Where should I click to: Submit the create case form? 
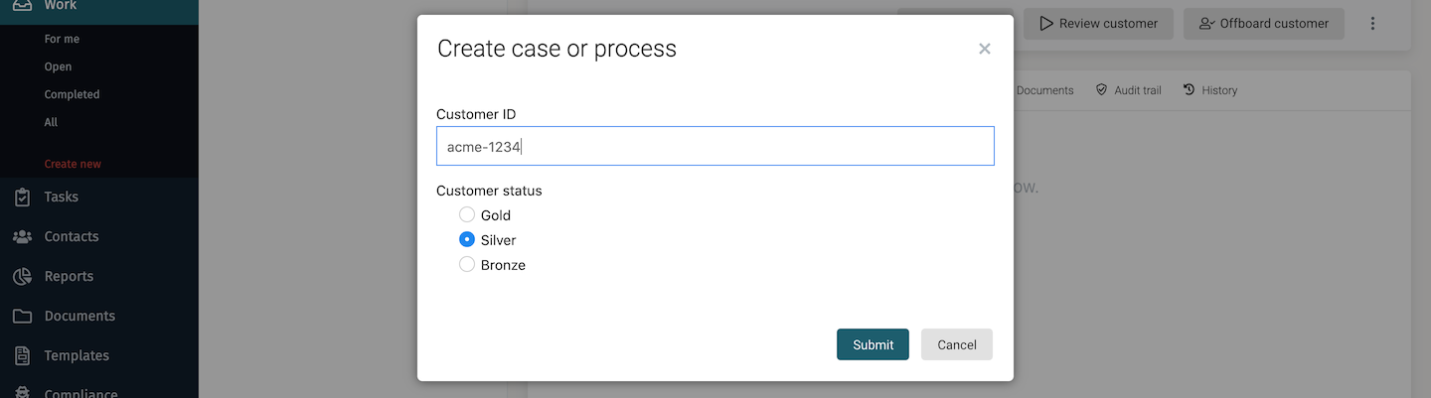[873, 344]
